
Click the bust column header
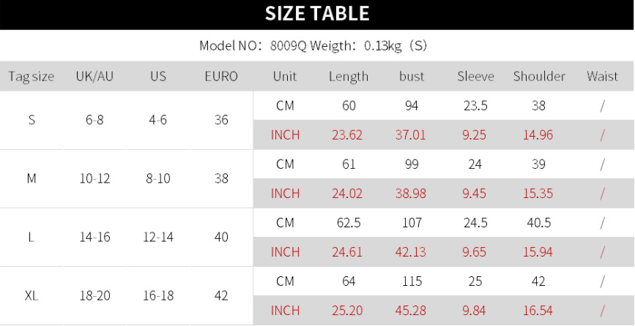pyautogui.click(x=412, y=76)
